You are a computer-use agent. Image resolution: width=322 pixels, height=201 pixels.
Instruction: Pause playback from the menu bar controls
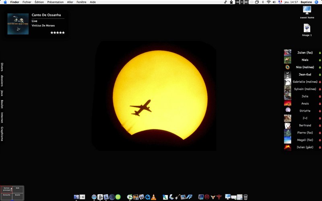point(242,2)
